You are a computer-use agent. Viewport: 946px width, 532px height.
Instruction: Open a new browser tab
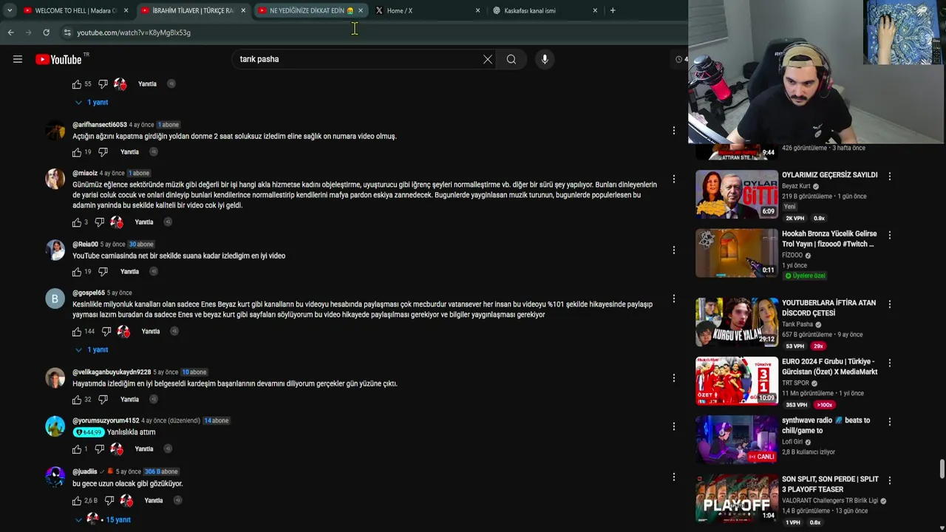tap(613, 10)
